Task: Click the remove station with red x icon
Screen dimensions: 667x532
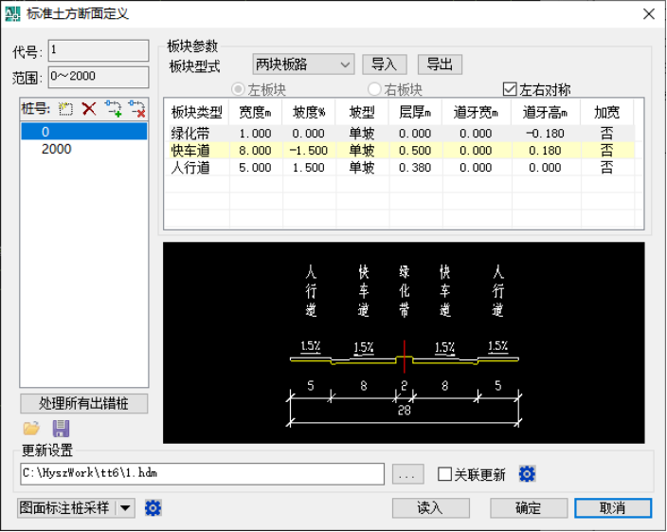Action: click(137, 109)
